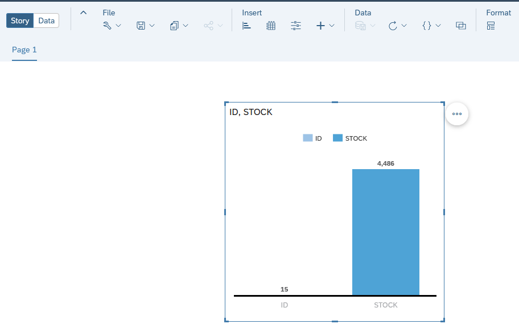Click the Save floppy disk icon
The width and height of the screenshot is (519, 332).
[141, 26]
